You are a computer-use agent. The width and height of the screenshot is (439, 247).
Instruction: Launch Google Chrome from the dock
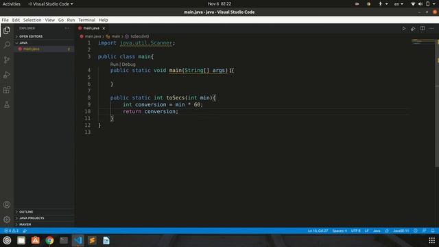coord(49,240)
